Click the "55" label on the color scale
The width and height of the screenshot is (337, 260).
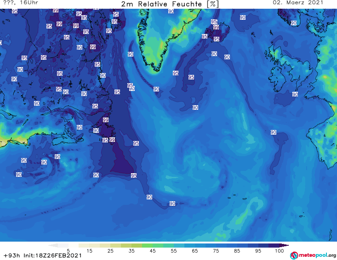coord(174,251)
